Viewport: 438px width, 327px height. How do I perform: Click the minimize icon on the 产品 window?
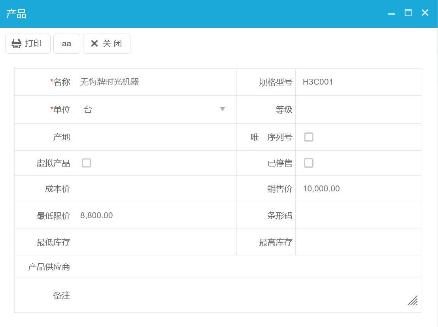pos(391,13)
